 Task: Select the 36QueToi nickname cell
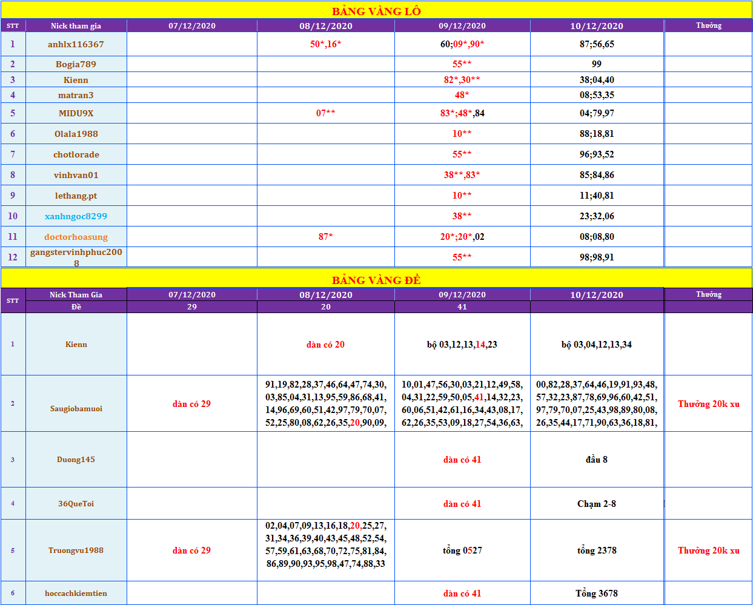pos(76,504)
